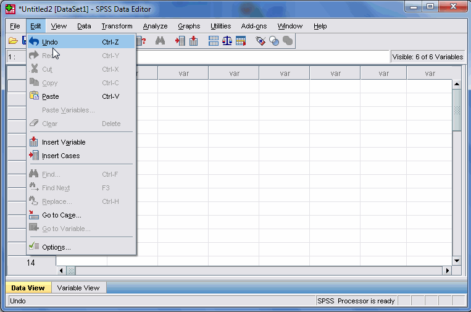Choose Insert Cases from the Edit menu
471x312 pixels.
pyautogui.click(x=81, y=156)
